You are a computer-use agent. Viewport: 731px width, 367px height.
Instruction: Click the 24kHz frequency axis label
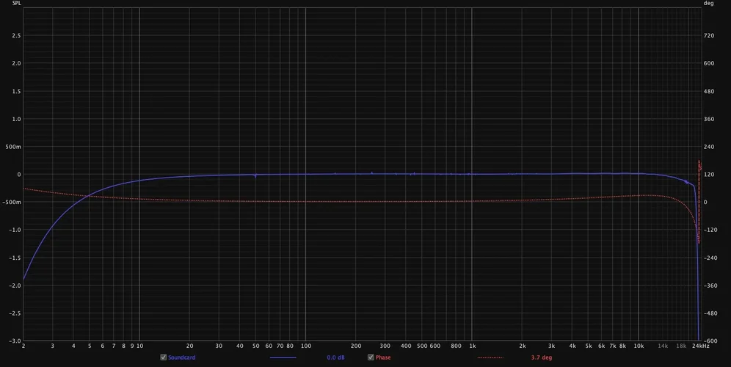(700, 346)
